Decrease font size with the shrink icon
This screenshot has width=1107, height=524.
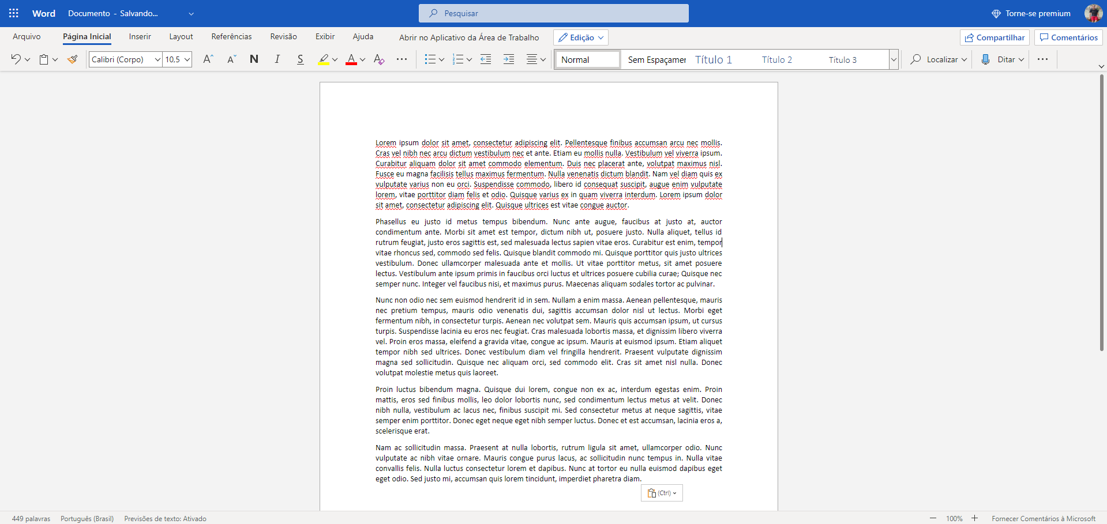pos(231,59)
